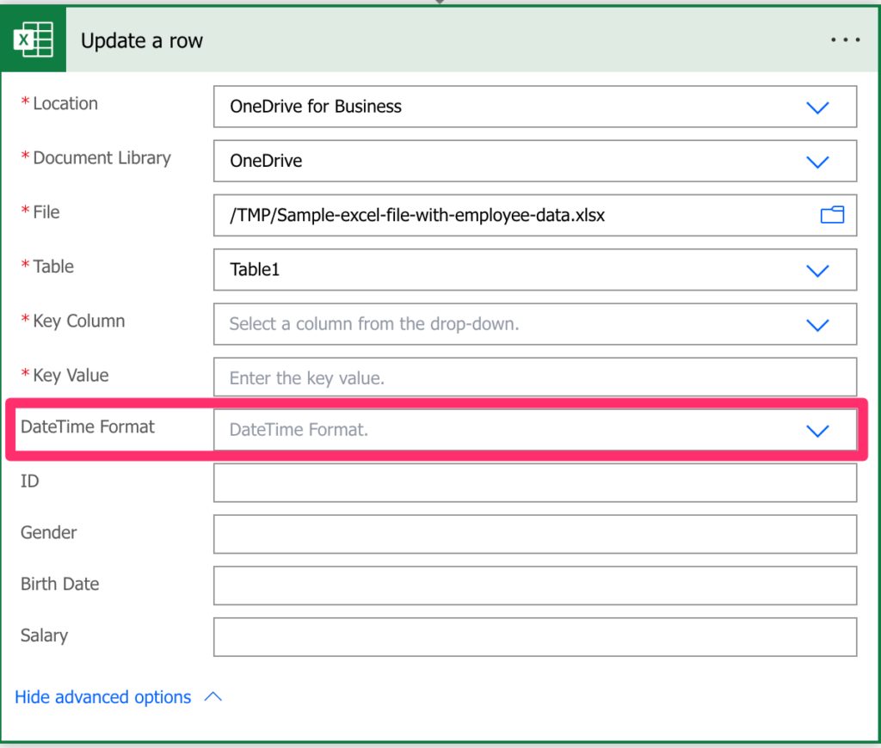The image size is (881, 748).
Task: Open the file browser picker for File field
Action: 832,215
